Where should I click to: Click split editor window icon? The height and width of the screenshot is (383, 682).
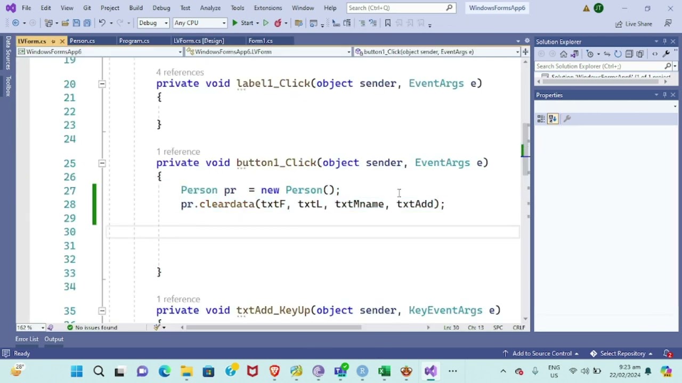[525, 52]
